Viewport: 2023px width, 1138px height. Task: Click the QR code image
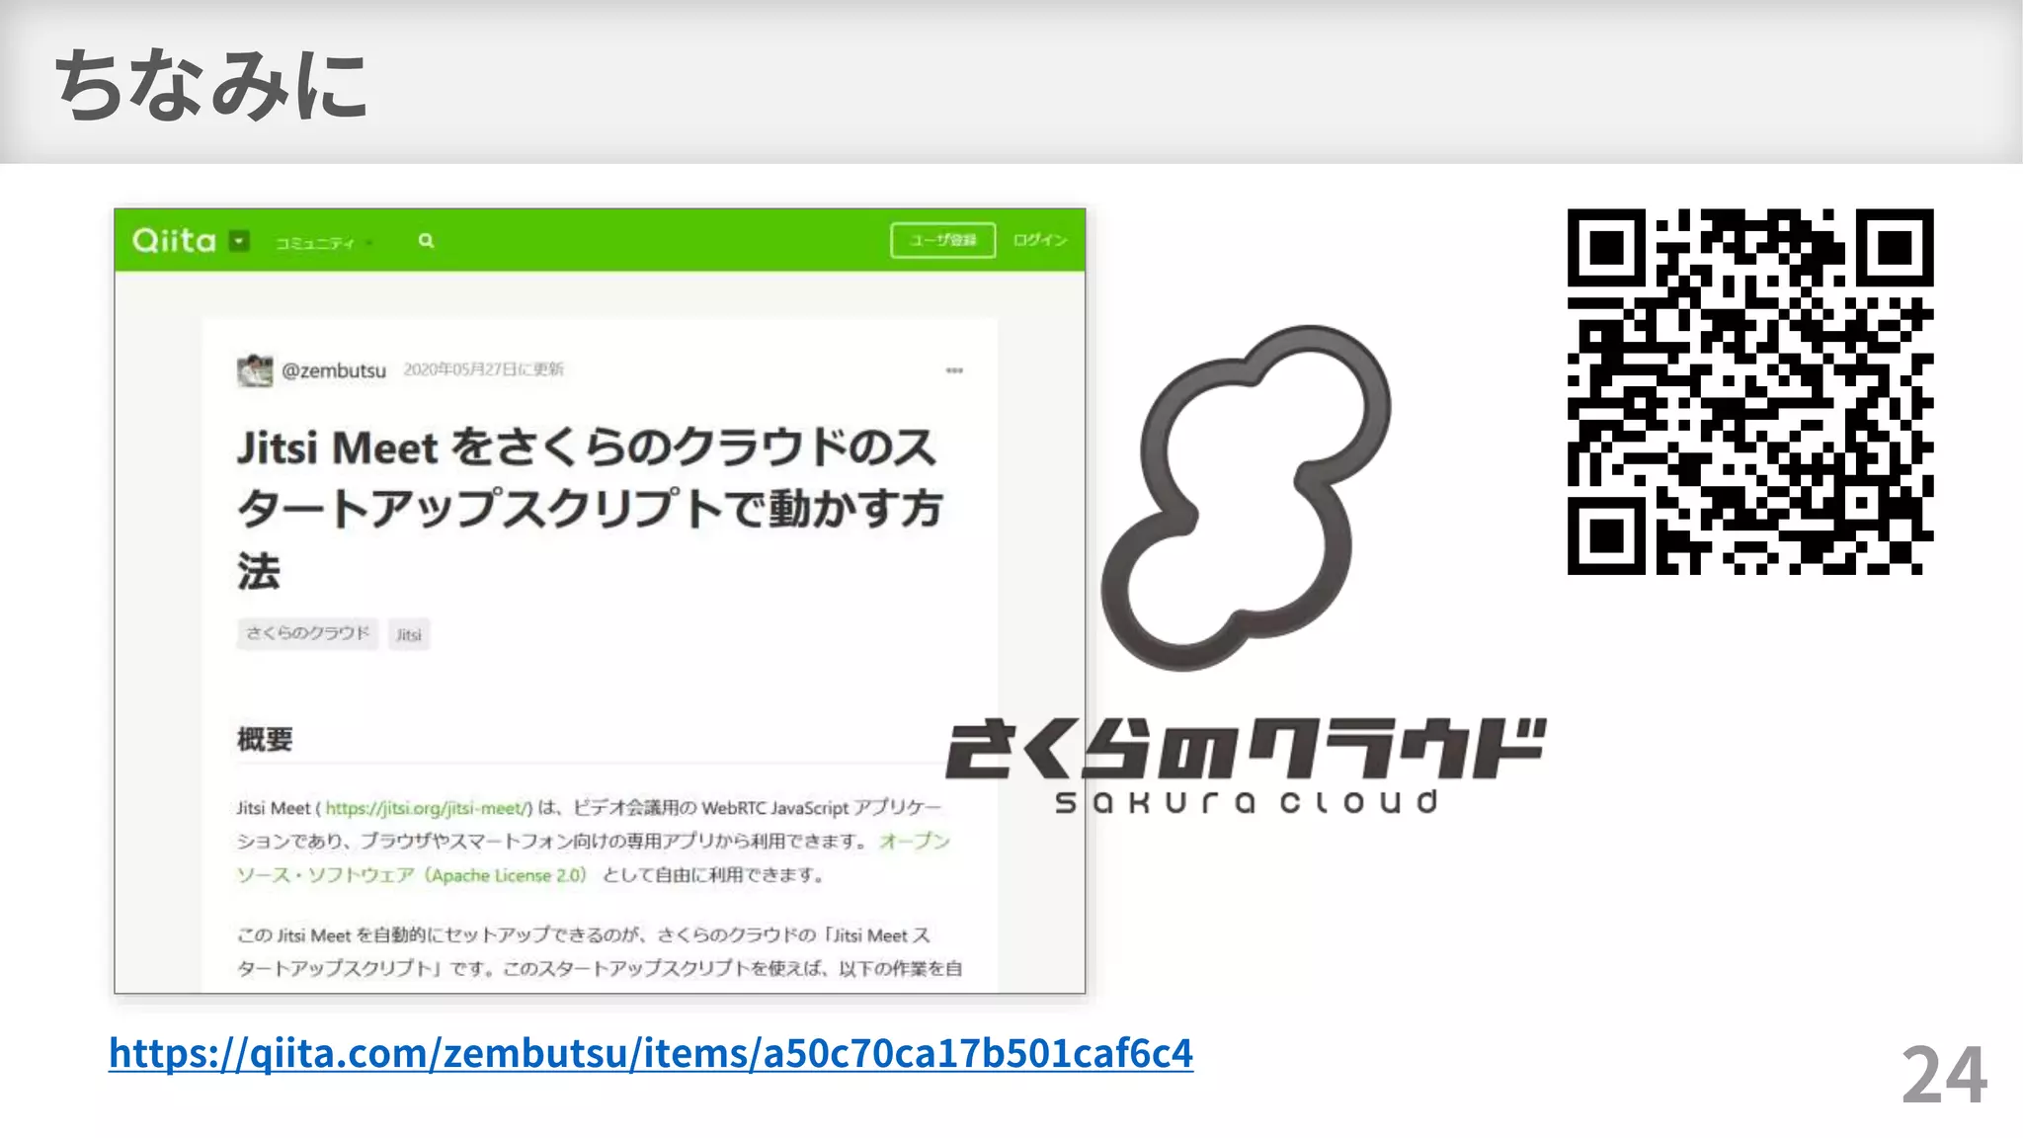coord(1750,391)
